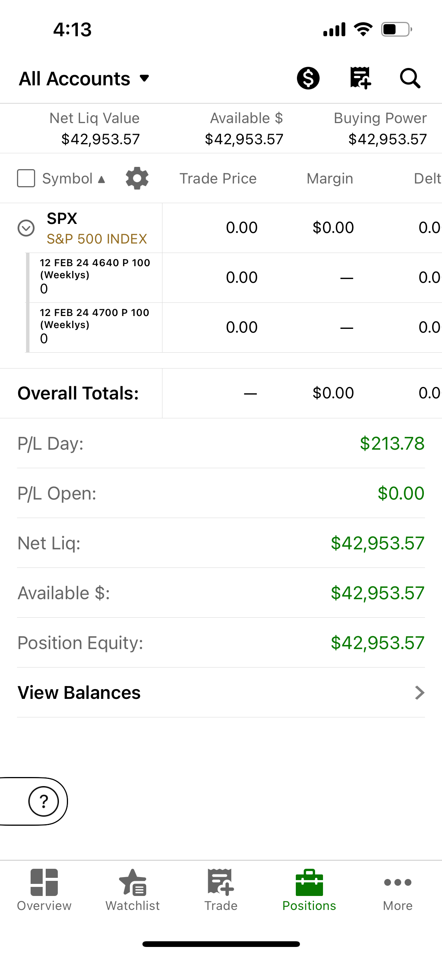The image size is (442, 956).
Task: Check the select-all Symbol checkbox
Action: 26,178
